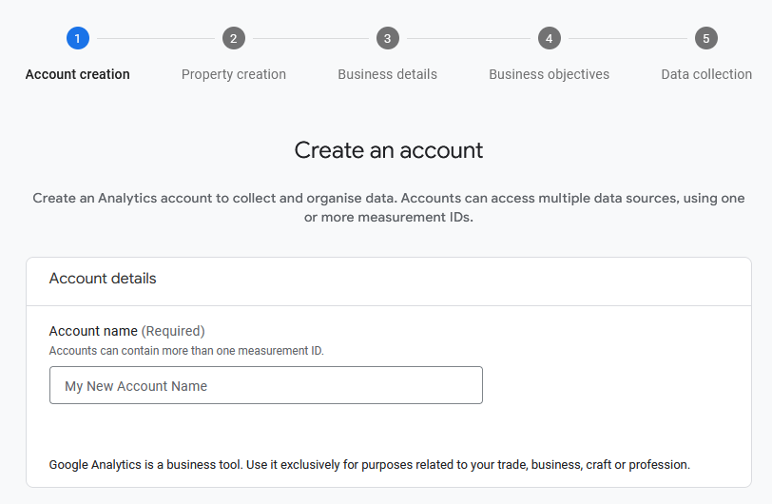The width and height of the screenshot is (772, 504).
Task: Switch to the Business details step
Action: click(x=387, y=74)
